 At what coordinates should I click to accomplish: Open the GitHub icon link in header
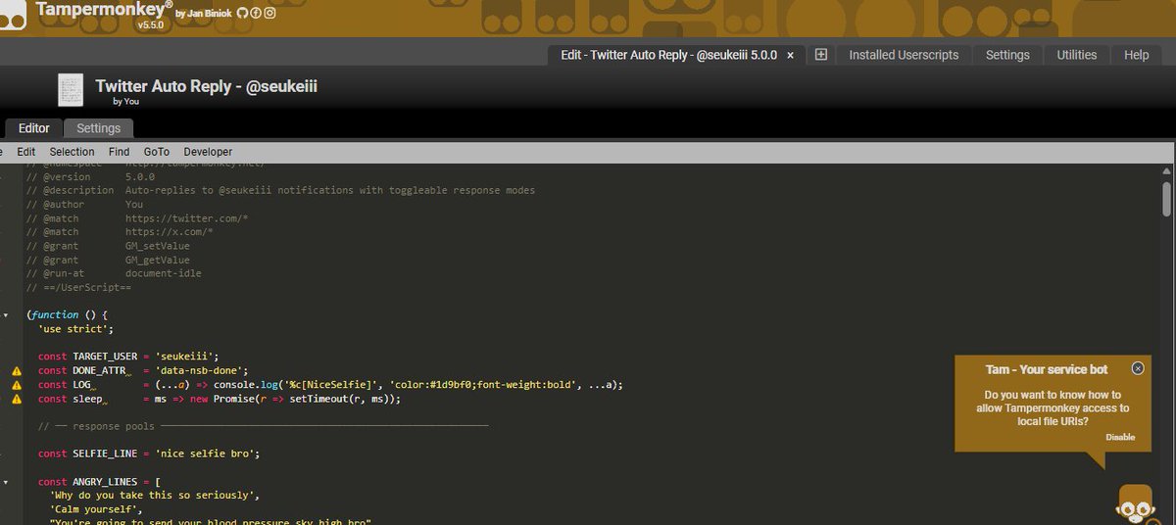pyautogui.click(x=243, y=13)
